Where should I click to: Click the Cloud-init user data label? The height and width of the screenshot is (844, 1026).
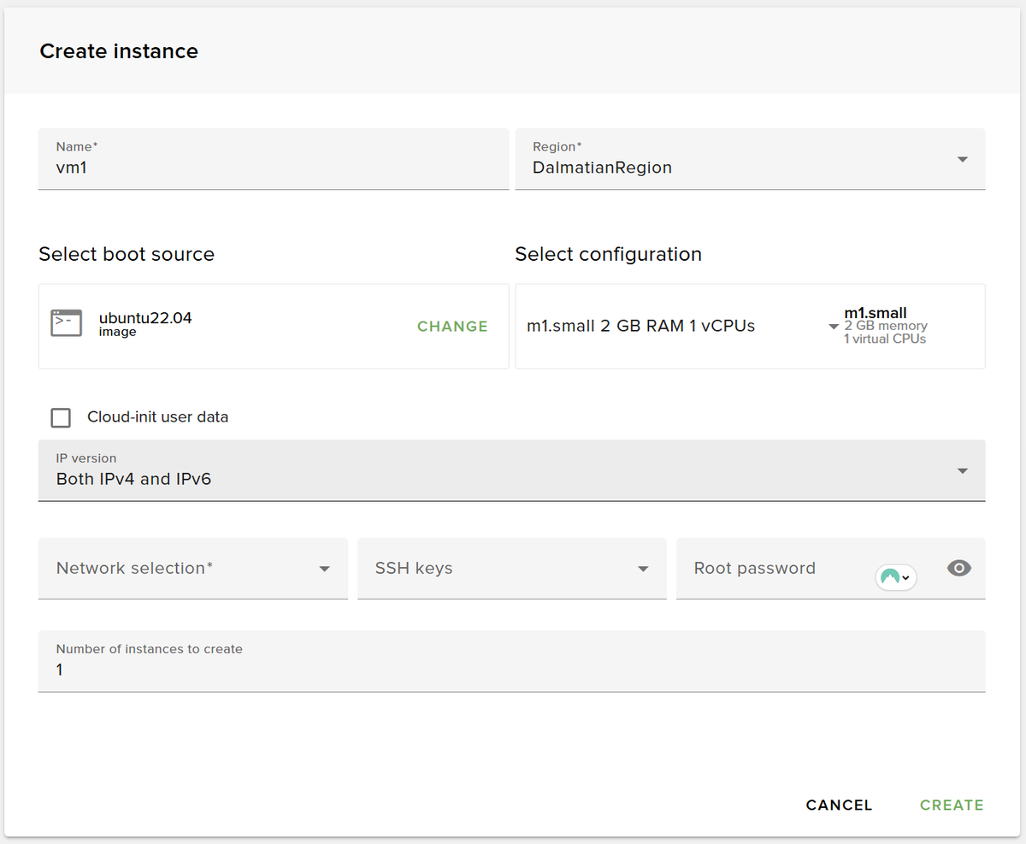[158, 417]
